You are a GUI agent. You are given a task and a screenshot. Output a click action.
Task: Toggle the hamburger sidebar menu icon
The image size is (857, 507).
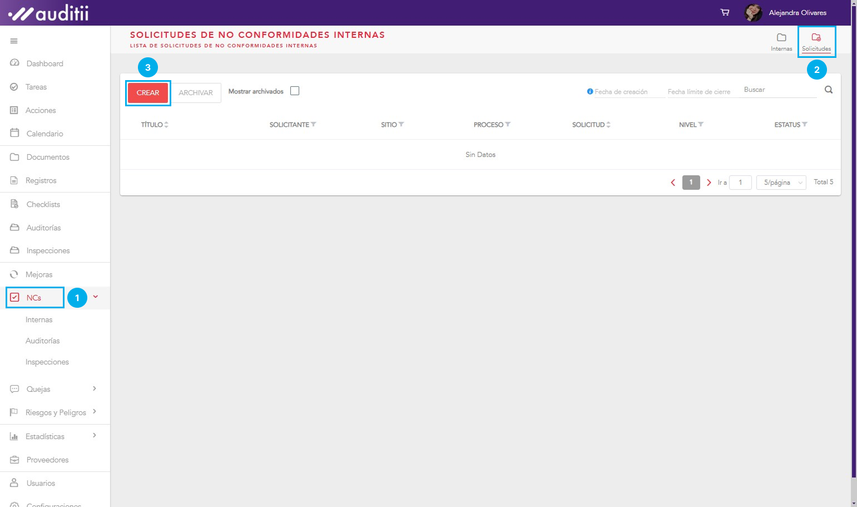click(14, 41)
